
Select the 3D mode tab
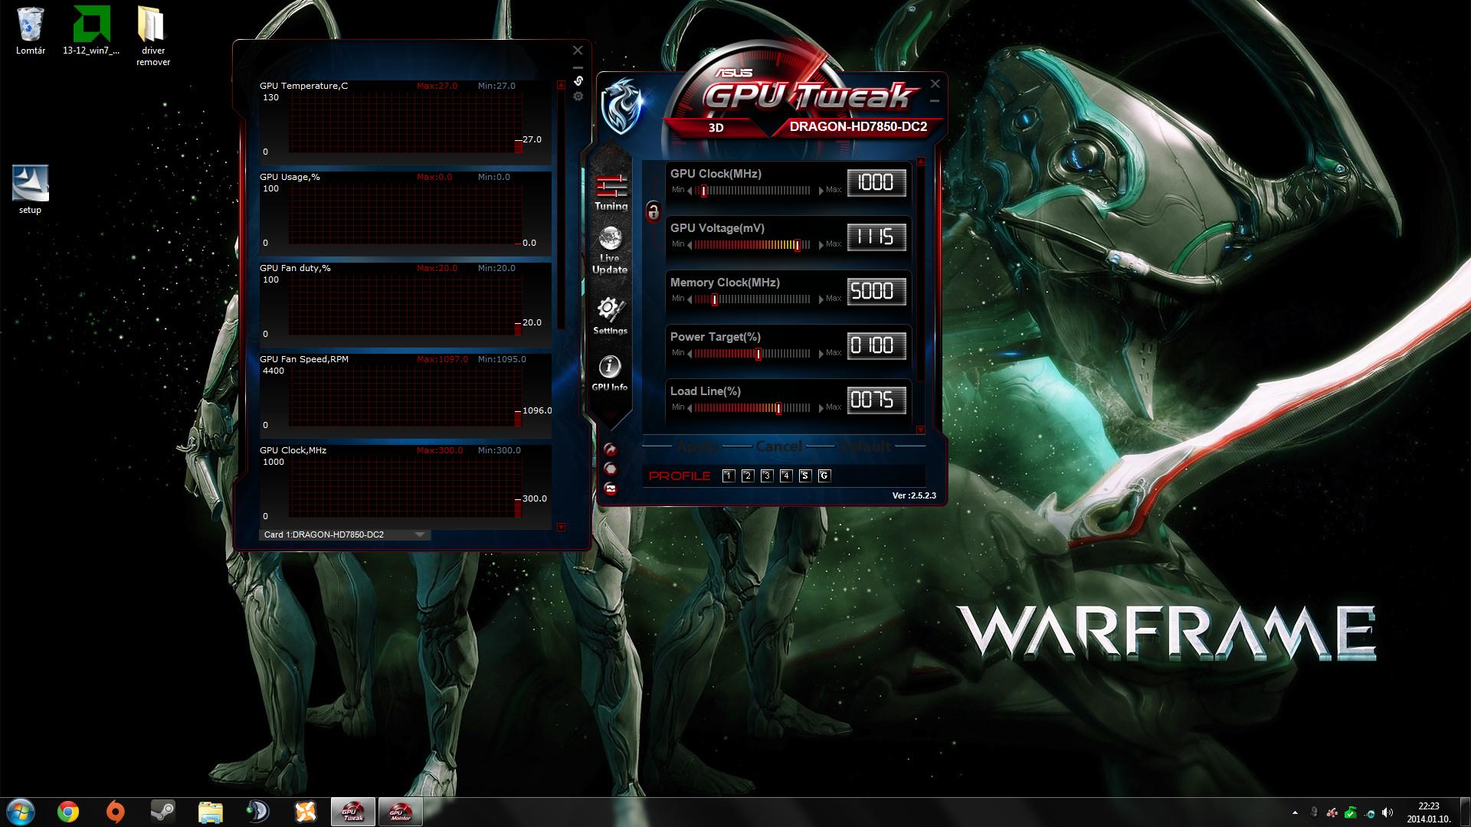(x=716, y=128)
